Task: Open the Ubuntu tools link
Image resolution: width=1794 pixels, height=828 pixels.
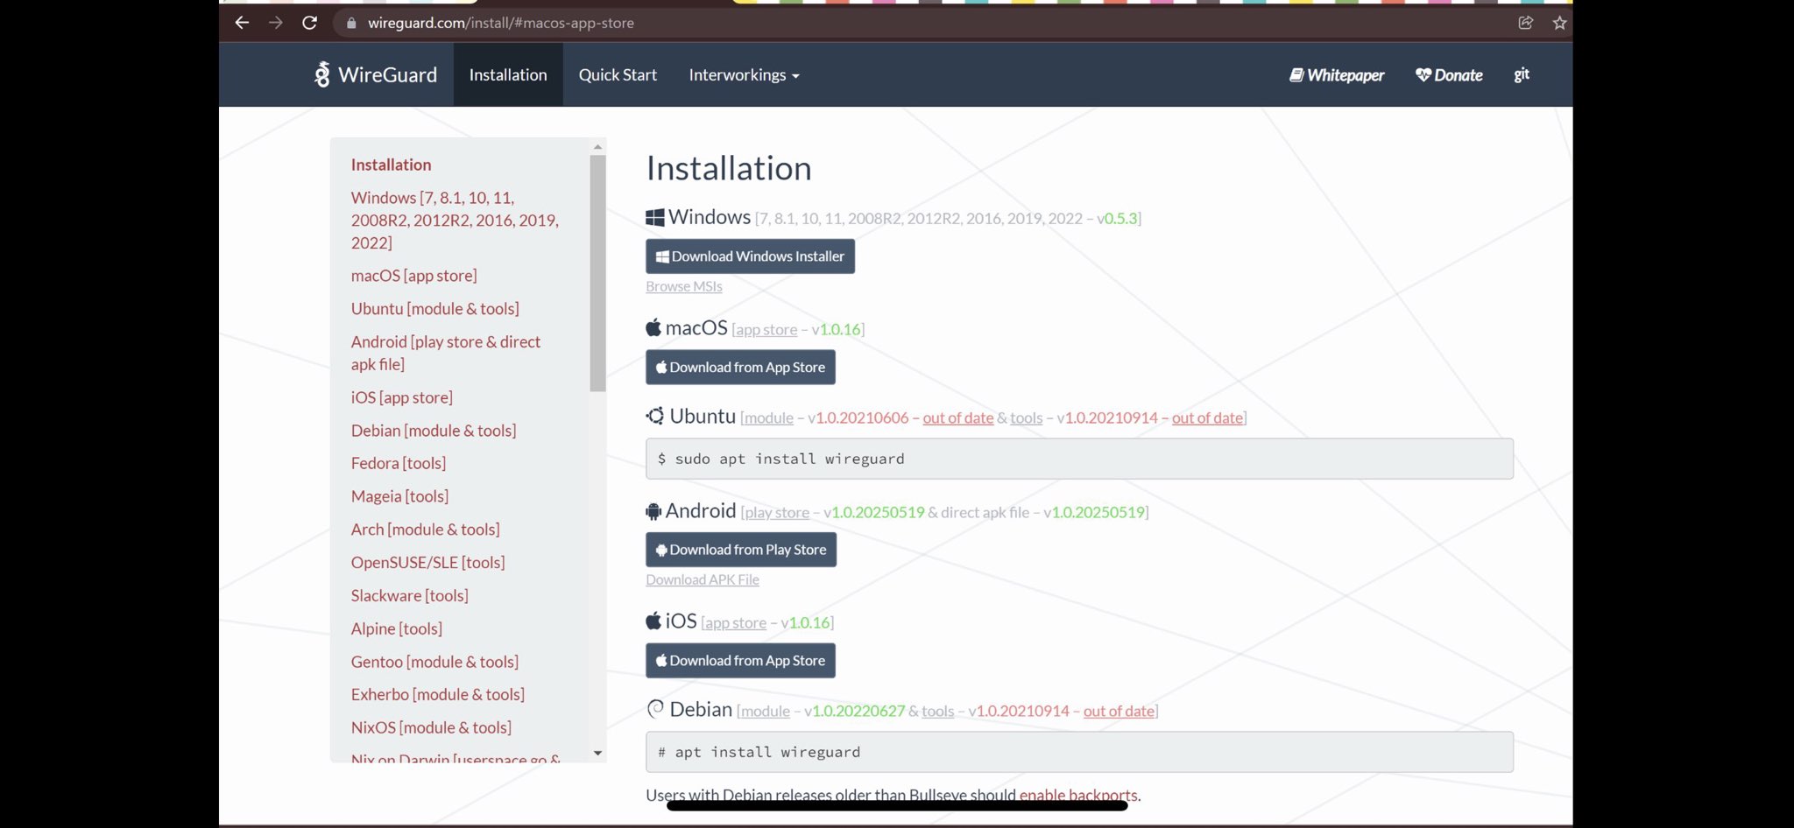Action: (1026, 418)
